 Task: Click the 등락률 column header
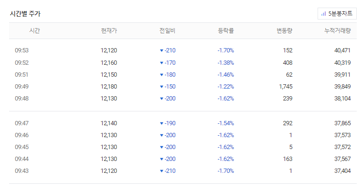[x=226, y=30]
